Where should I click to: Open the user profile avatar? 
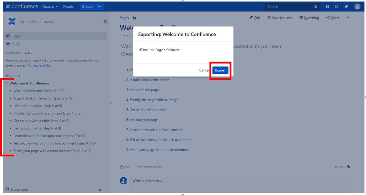[357, 6]
